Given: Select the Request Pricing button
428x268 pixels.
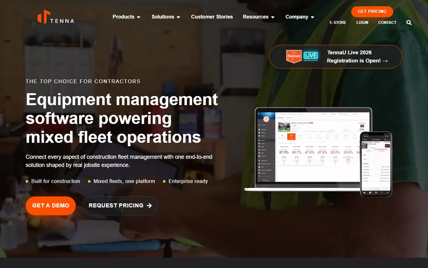Looking at the screenshot, I should [120, 206].
